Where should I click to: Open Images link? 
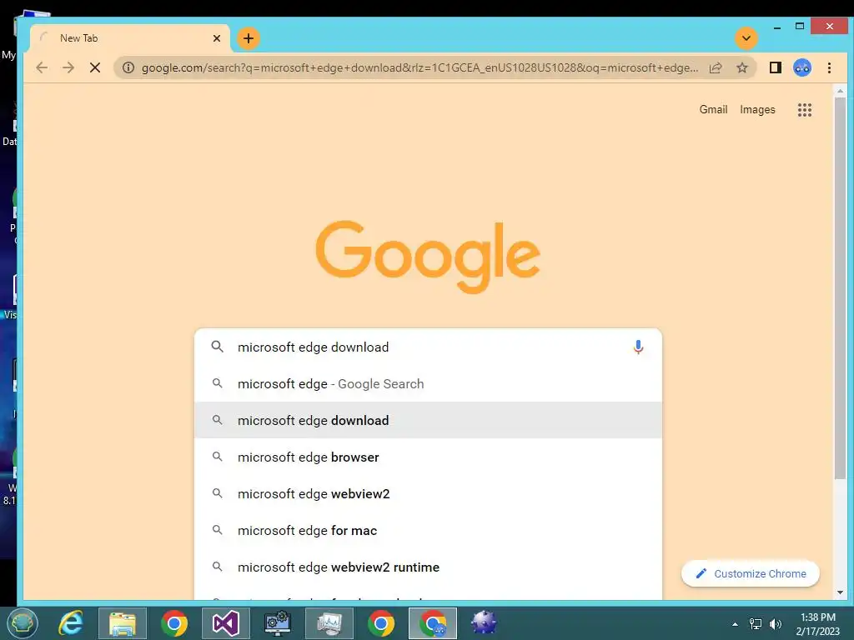757,110
